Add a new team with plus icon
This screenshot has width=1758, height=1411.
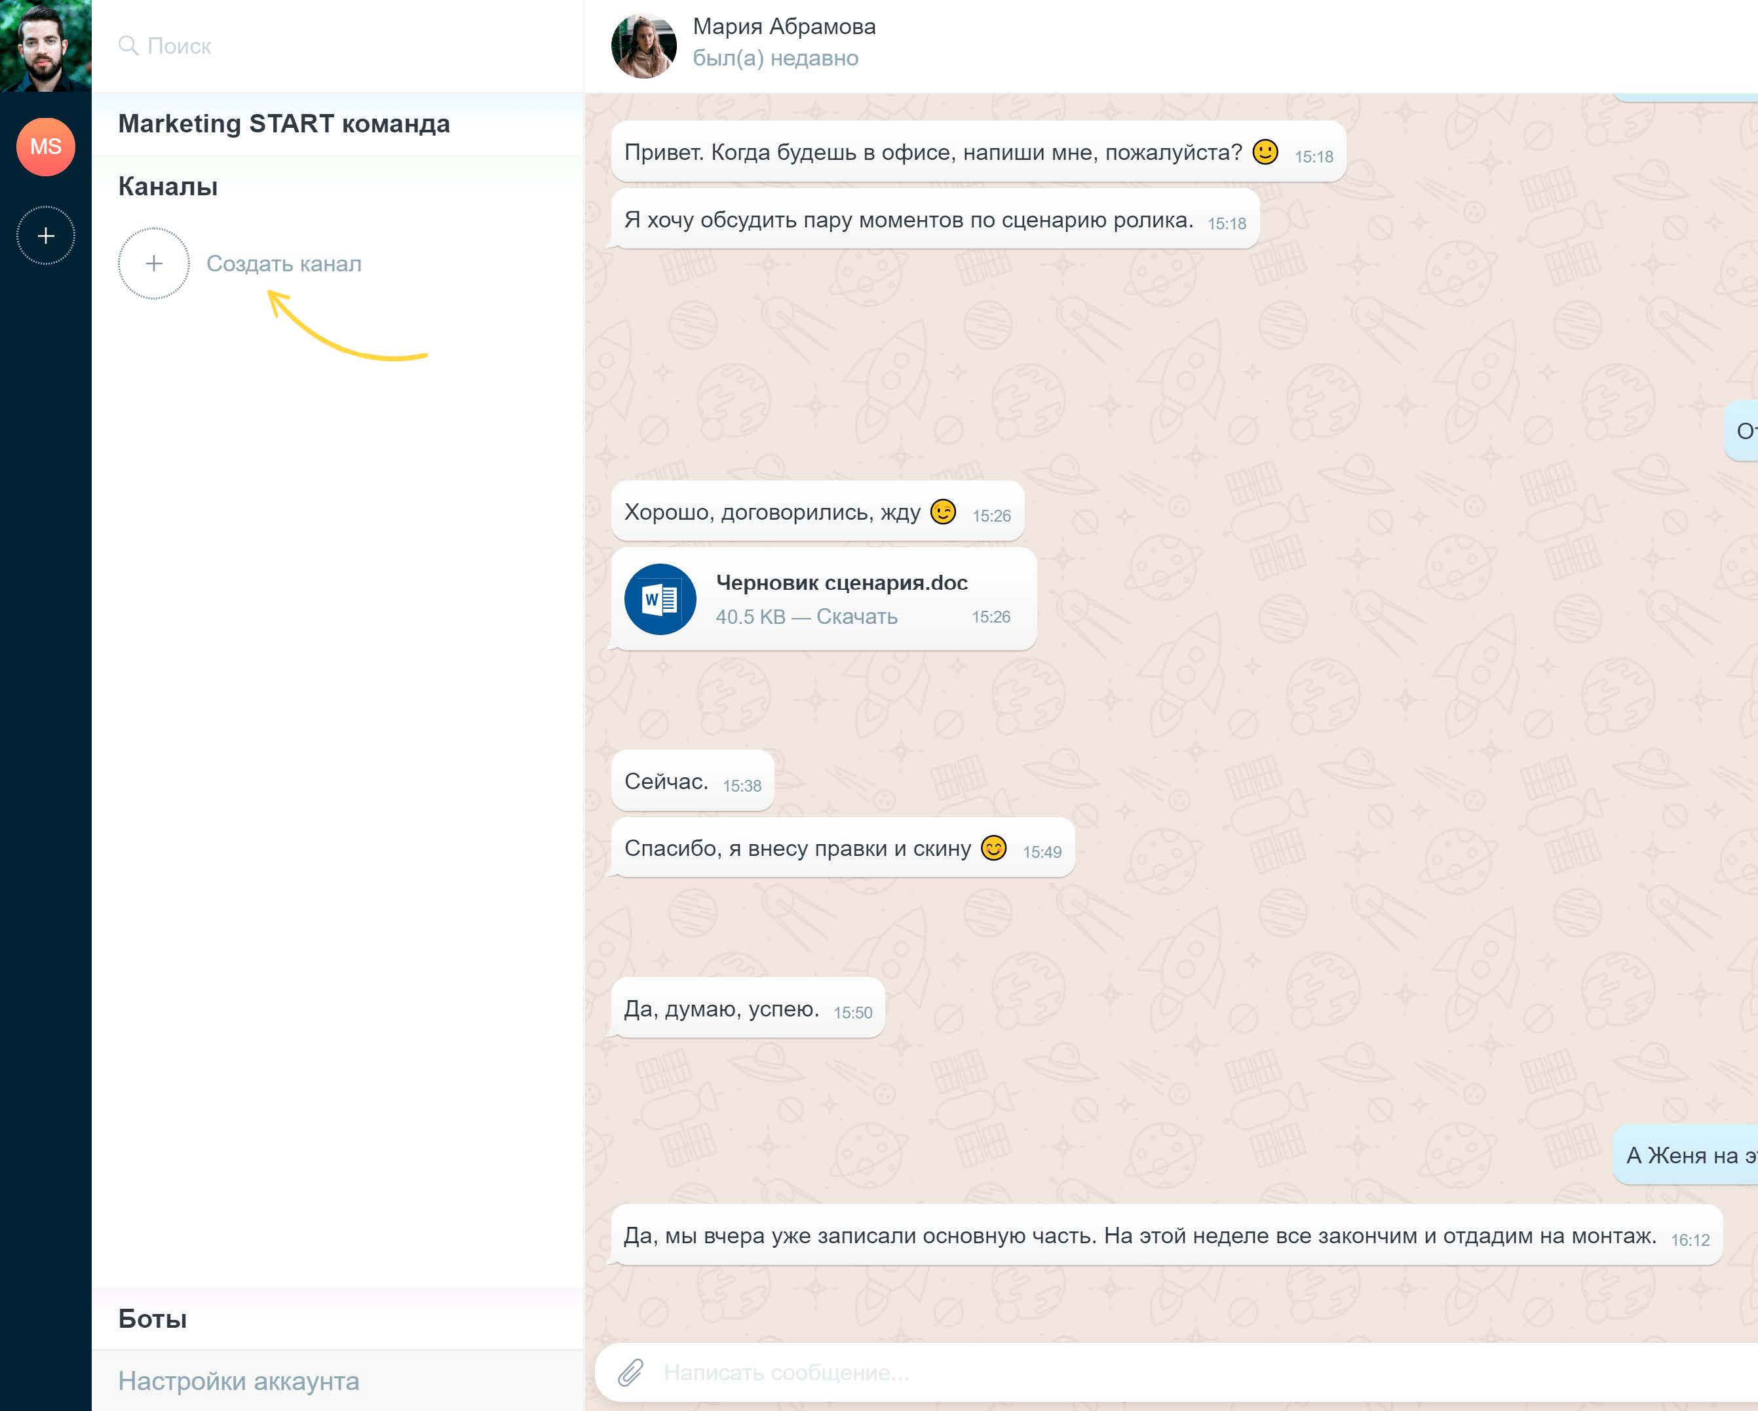click(46, 236)
